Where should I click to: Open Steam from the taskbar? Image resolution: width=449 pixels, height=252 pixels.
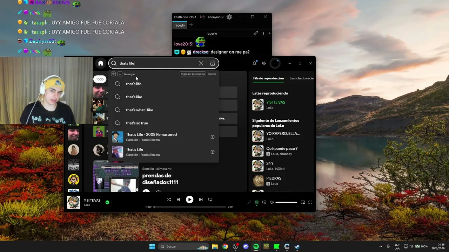tap(297, 246)
